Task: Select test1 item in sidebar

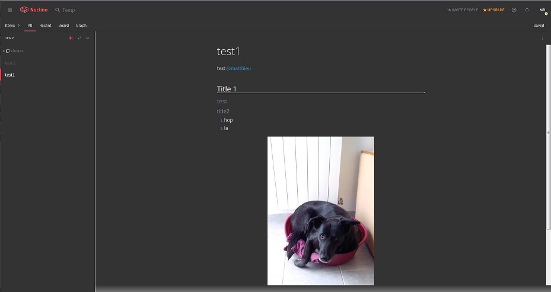Action: 10,75
